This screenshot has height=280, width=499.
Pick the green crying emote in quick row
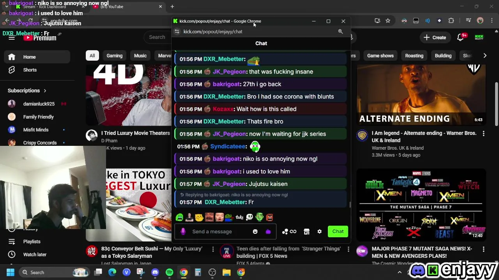tap(179, 217)
